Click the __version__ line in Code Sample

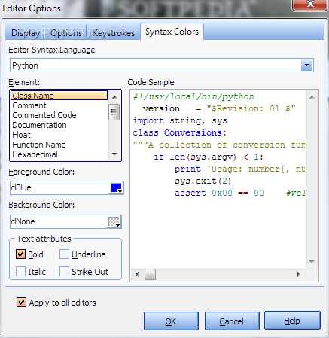[215, 108]
